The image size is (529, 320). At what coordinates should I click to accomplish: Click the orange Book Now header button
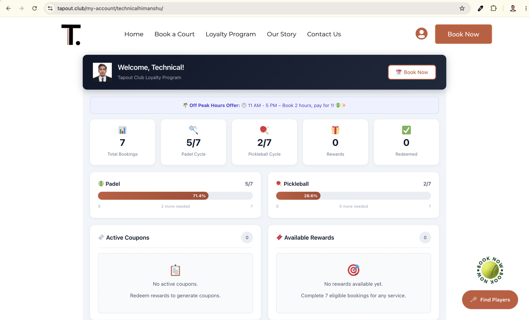click(463, 34)
